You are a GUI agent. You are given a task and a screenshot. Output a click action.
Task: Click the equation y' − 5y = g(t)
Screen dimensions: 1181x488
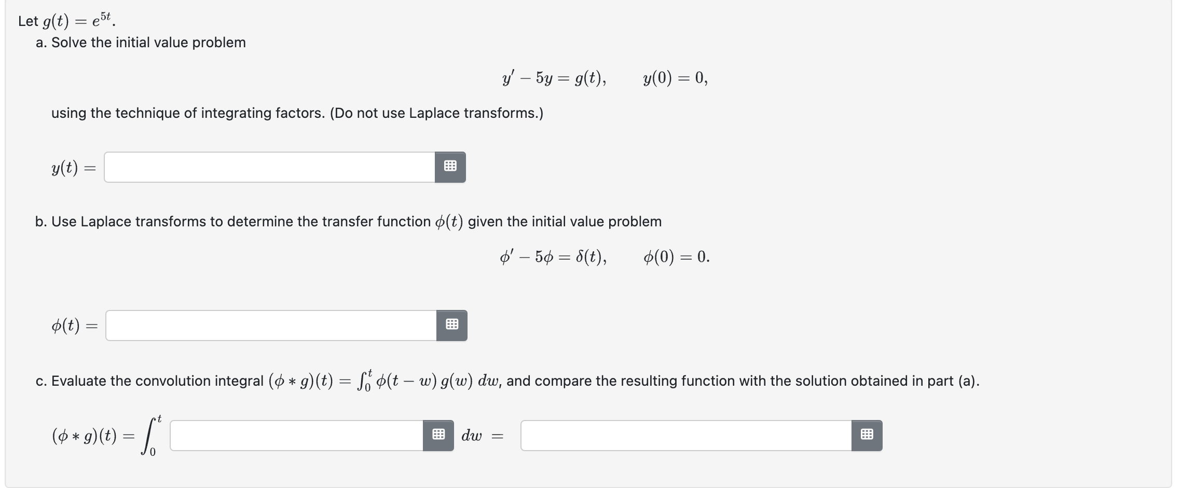[x=554, y=78]
